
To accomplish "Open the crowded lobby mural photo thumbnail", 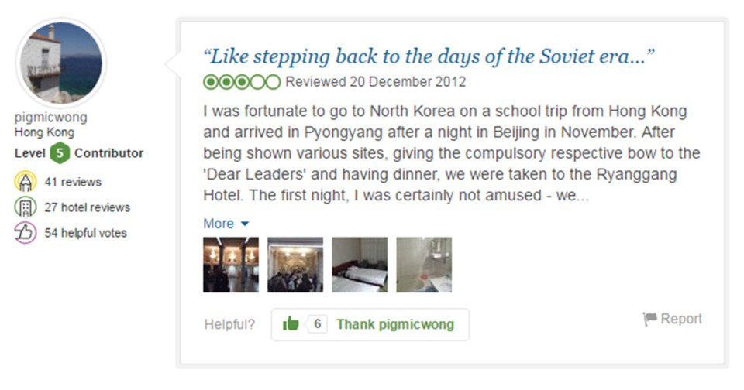I will (x=295, y=265).
